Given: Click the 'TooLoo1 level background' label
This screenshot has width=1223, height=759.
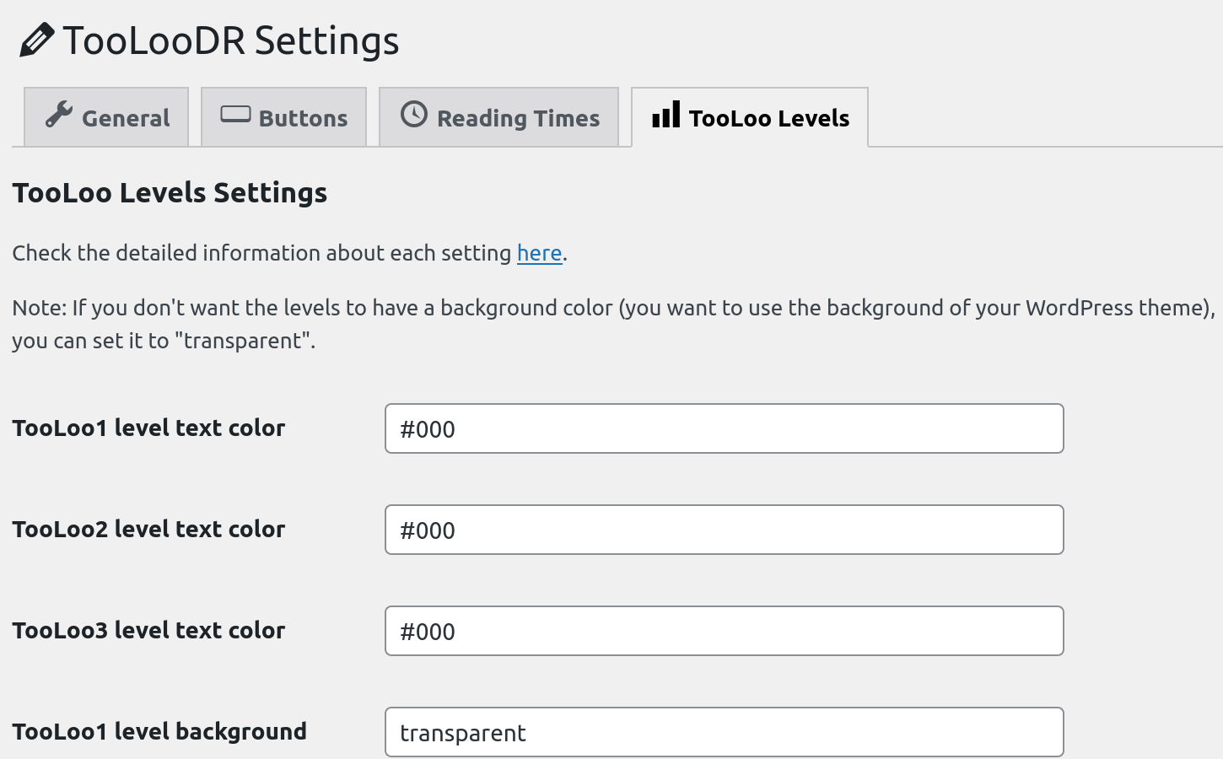Looking at the screenshot, I should 159,732.
